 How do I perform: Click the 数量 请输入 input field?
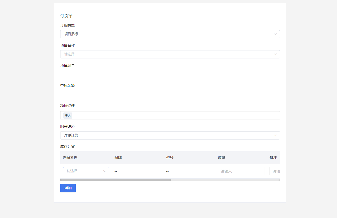tap(241, 171)
